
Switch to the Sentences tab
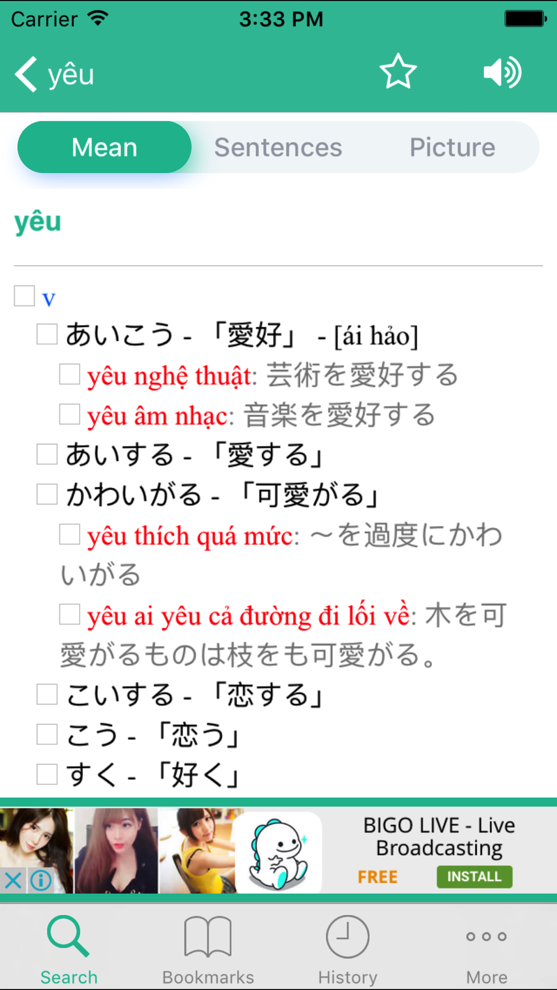click(x=278, y=147)
